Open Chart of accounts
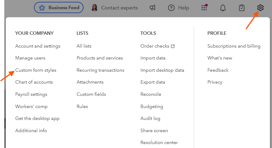The image size is (272, 148). point(34,82)
